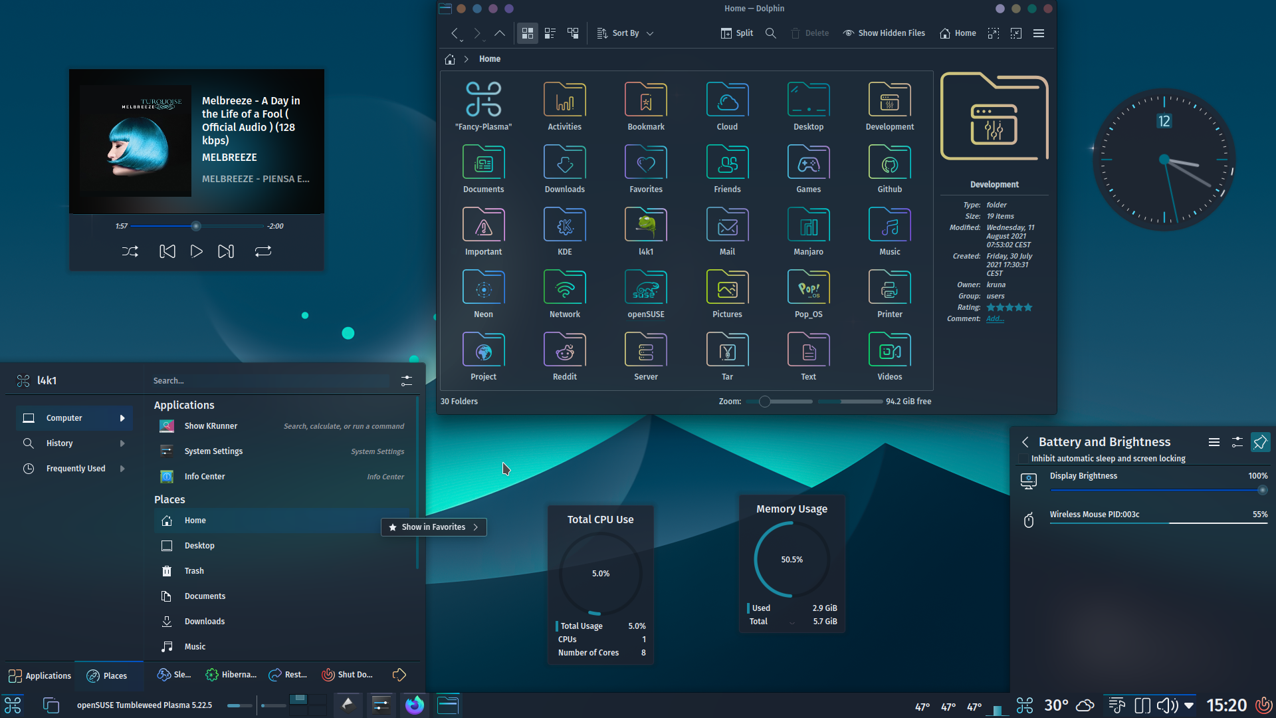This screenshot has width=1276, height=718.
Task: Go back from Battery and Brightness panel
Action: (x=1025, y=442)
